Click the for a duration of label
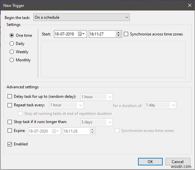Viewport: 195px width, 170px height. [x=127, y=106]
